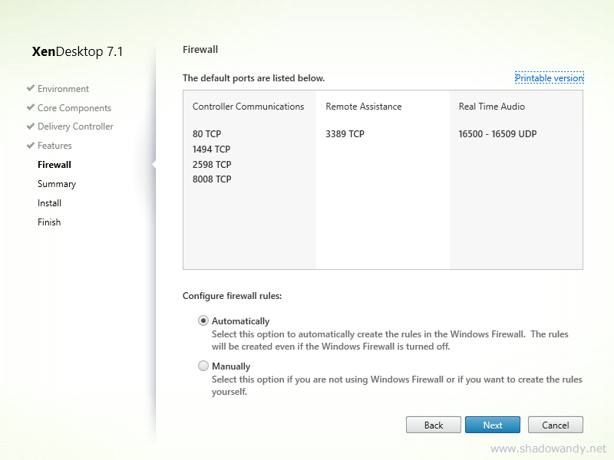Click the 80 TCP port entry
The width and height of the screenshot is (614, 460).
pyautogui.click(x=206, y=133)
